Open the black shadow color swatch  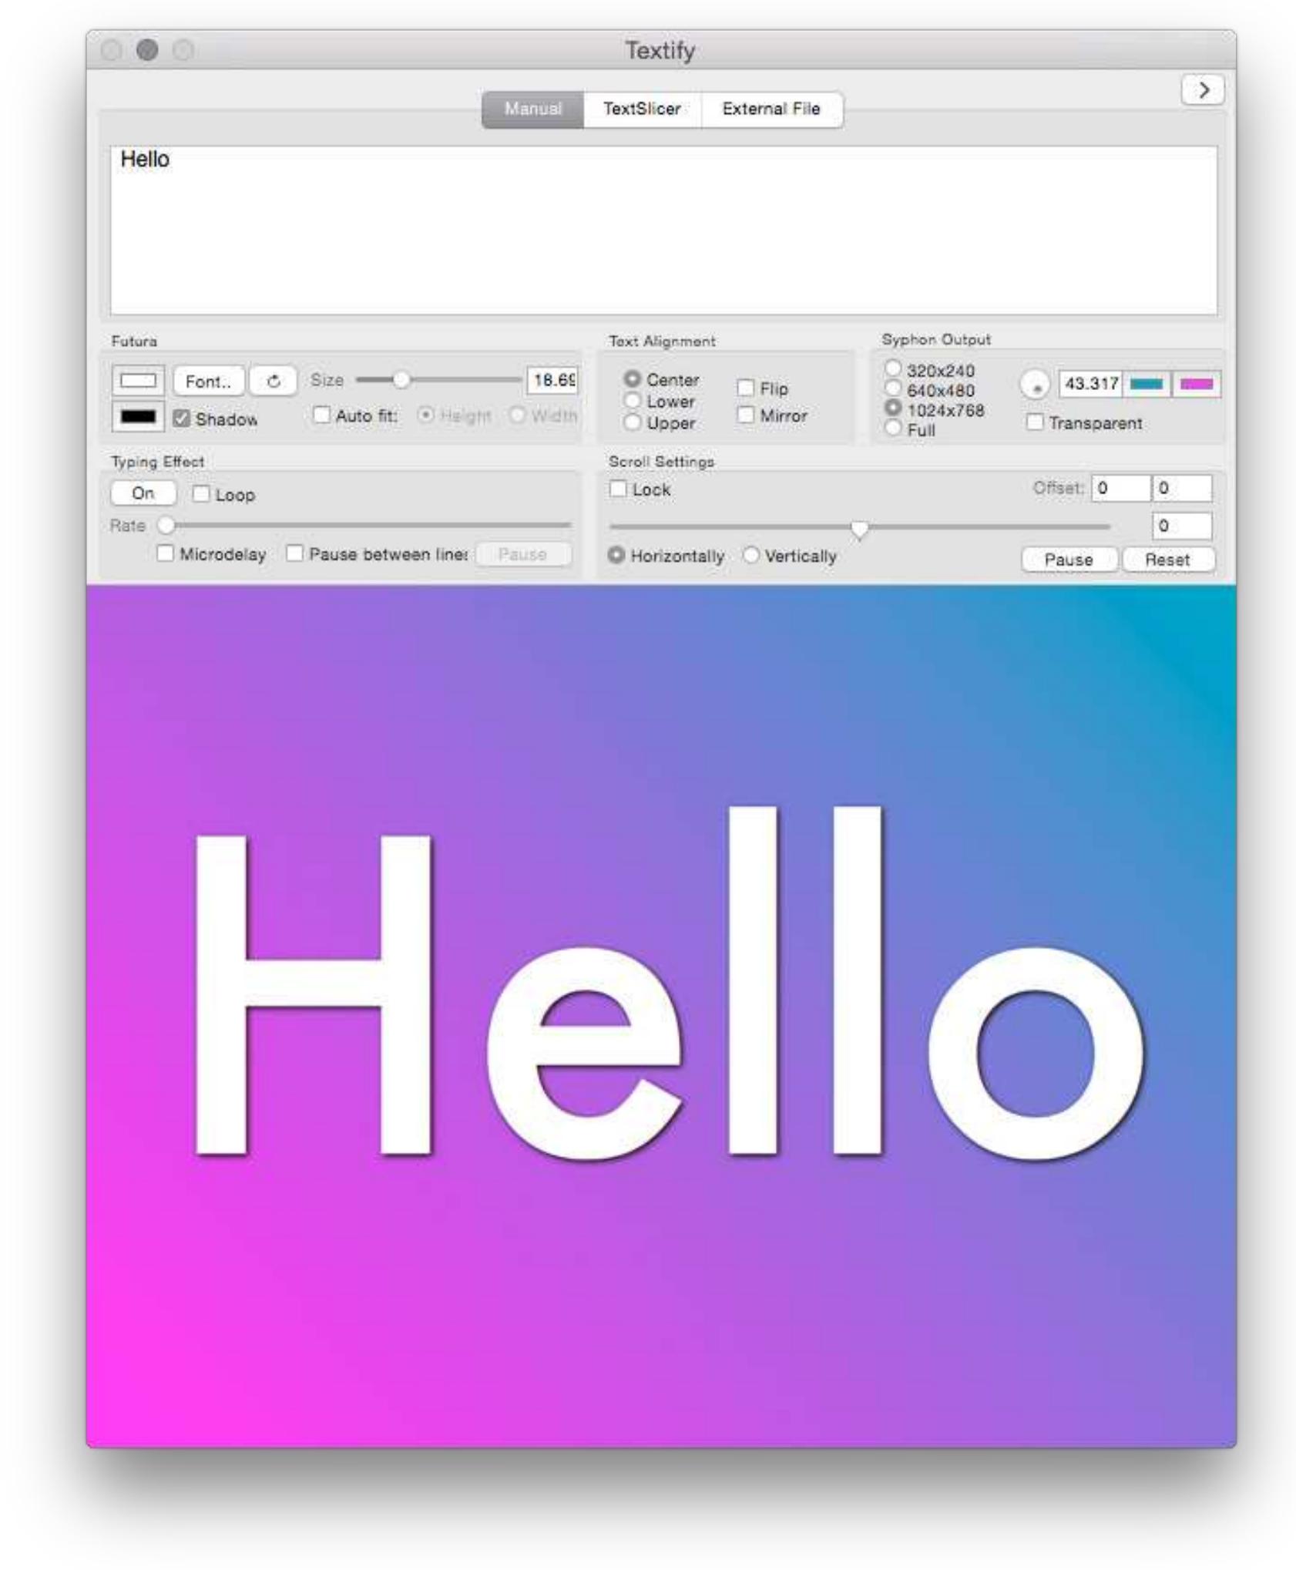(x=138, y=417)
